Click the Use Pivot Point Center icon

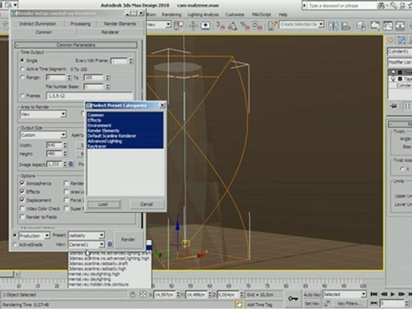point(179,25)
